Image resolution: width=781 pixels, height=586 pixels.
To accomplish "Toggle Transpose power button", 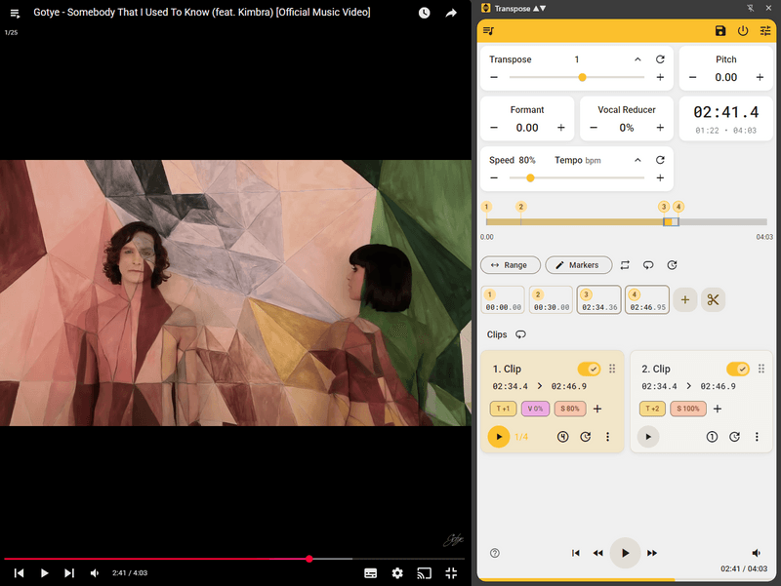I will point(743,31).
